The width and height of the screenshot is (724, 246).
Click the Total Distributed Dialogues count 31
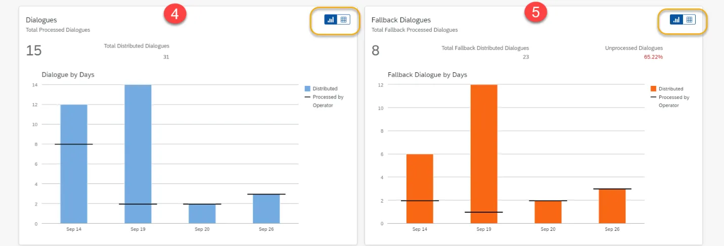[x=166, y=57]
